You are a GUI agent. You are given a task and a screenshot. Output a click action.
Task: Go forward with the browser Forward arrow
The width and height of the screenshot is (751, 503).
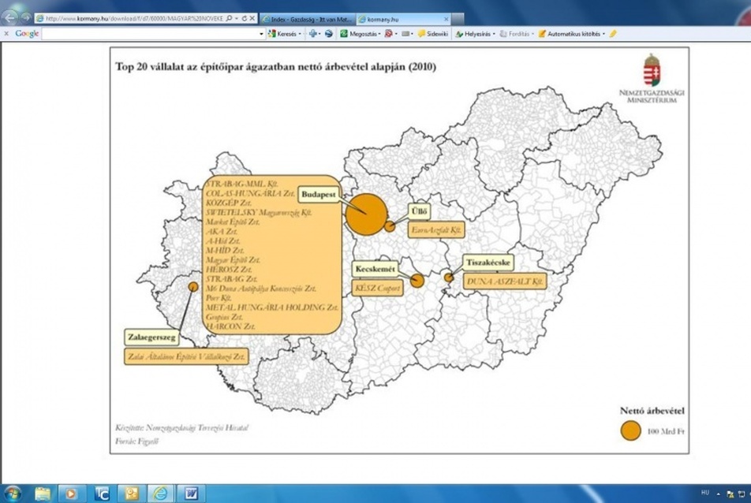click(26, 18)
